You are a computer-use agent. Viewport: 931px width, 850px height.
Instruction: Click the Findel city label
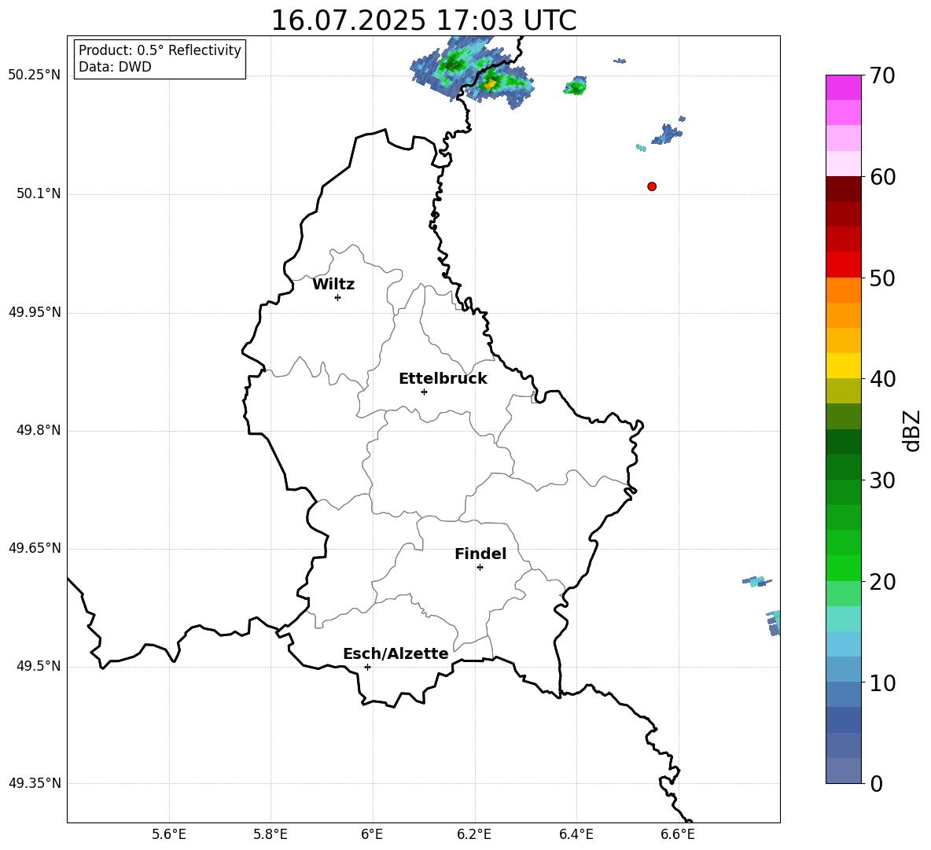[480, 554]
